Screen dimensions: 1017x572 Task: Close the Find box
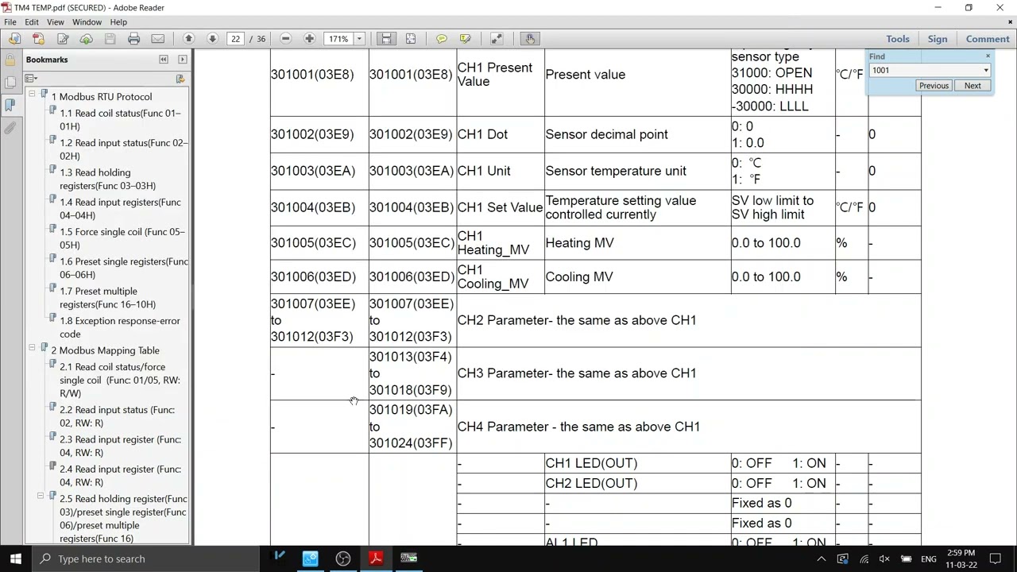(988, 56)
